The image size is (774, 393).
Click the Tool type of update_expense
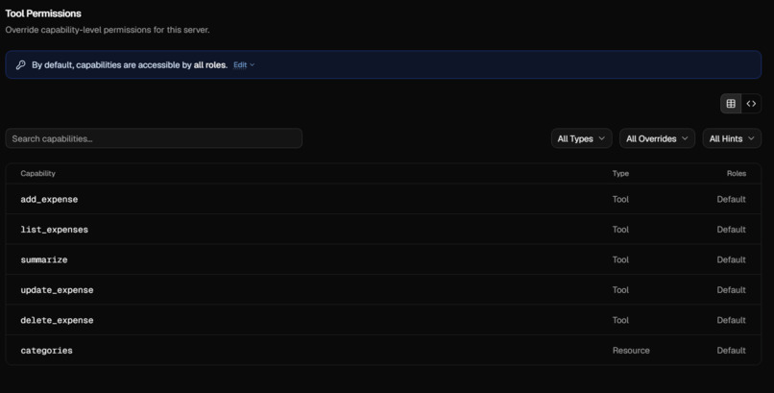click(x=620, y=290)
